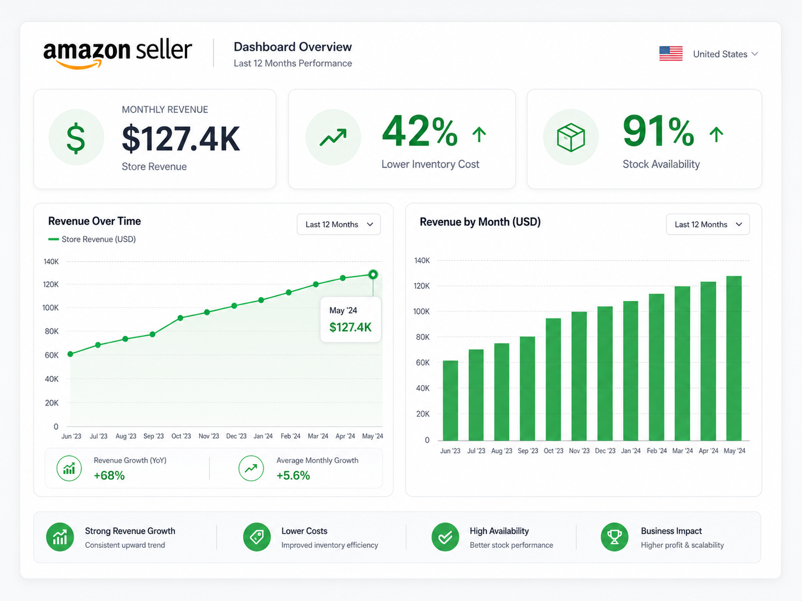Click the Revenue Over Time chart title
Screen dimensions: 802x601
(95, 221)
